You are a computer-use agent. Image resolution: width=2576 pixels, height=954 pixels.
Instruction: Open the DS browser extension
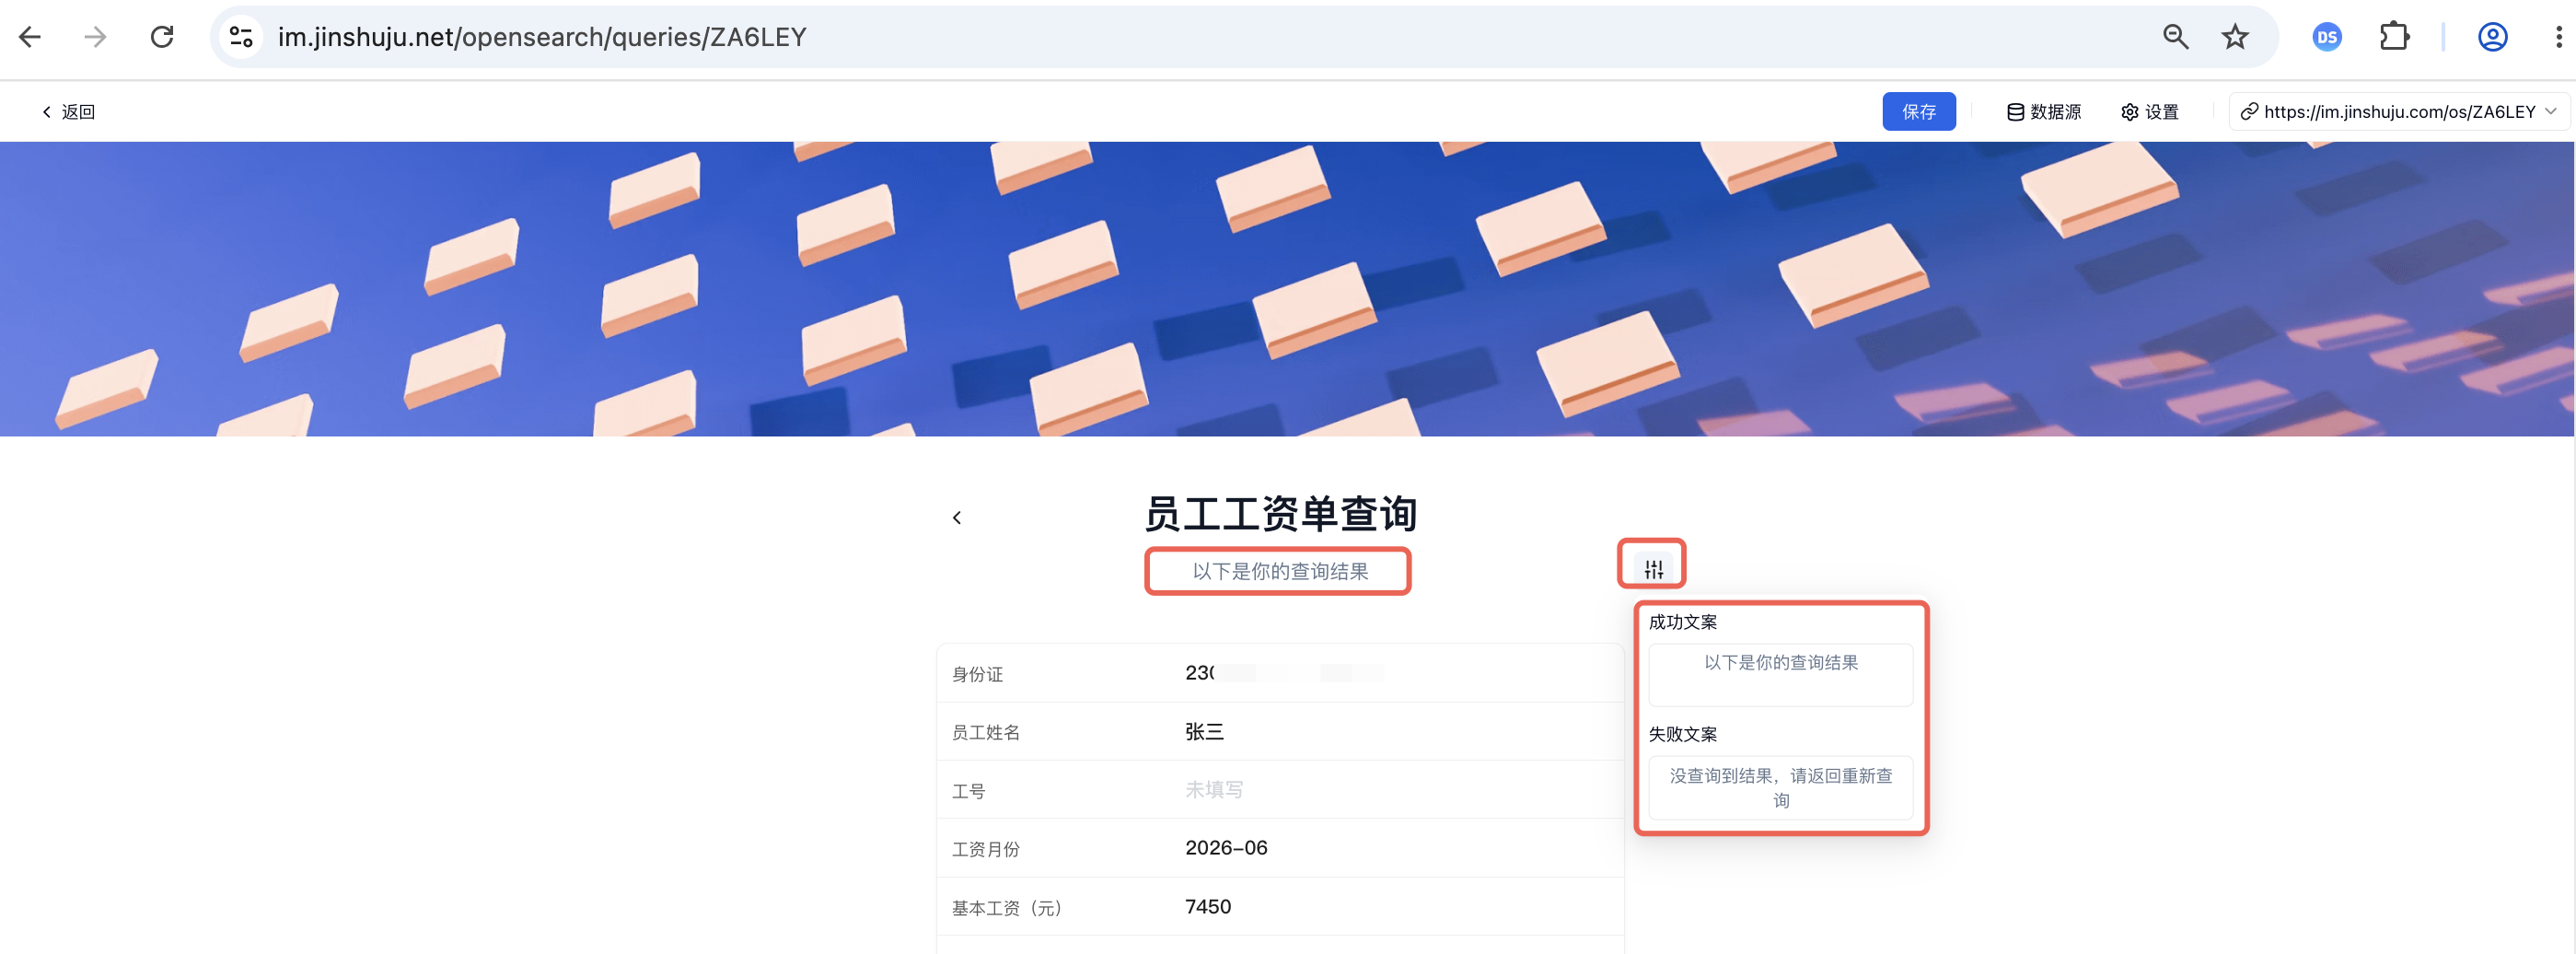(2327, 37)
